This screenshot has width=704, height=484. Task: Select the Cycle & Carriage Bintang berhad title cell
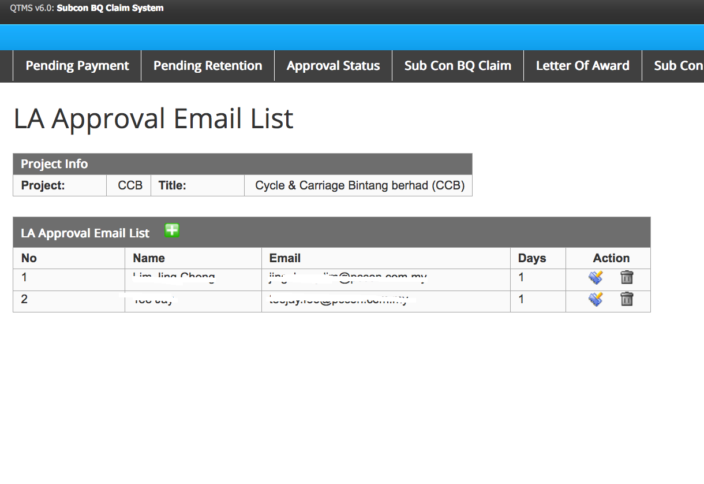click(360, 186)
